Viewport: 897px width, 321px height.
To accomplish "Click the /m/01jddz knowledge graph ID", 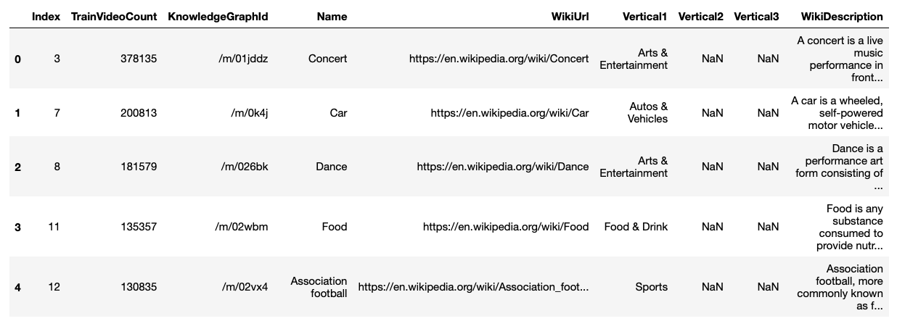I will (x=243, y=59).
